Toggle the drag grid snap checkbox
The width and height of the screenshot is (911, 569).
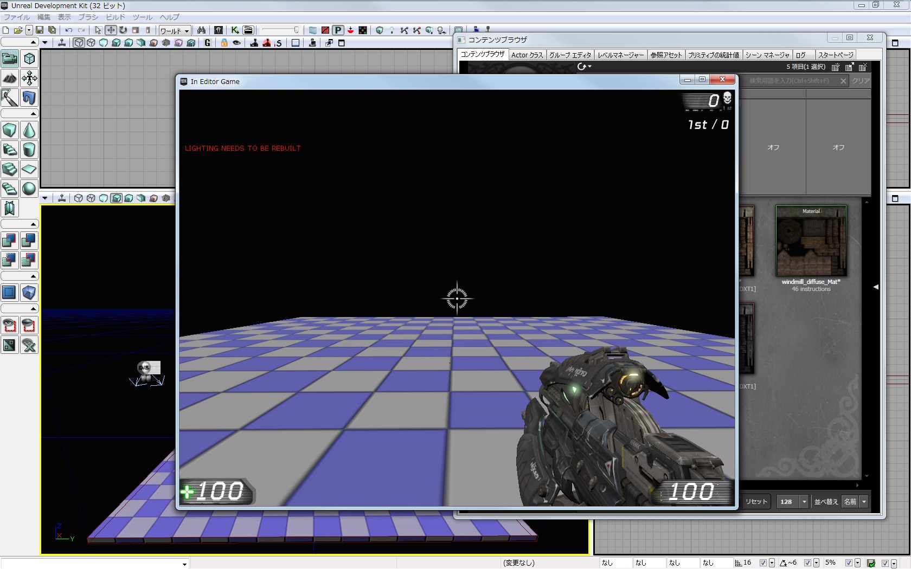[763, 563]
